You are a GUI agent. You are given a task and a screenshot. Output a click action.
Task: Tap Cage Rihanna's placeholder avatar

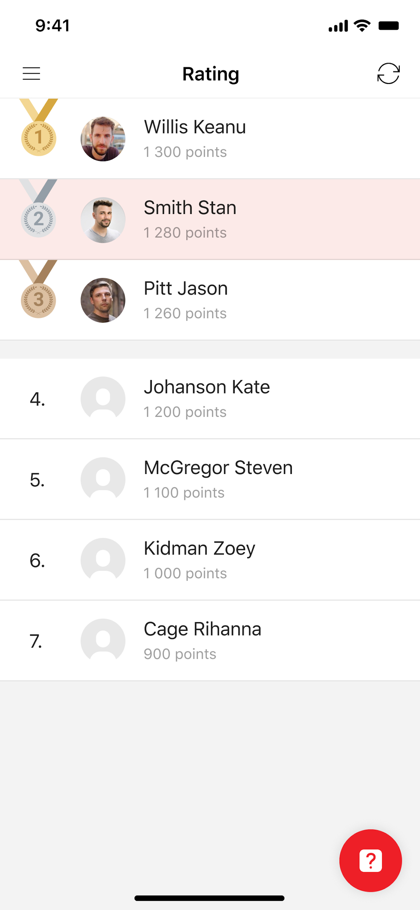pos(103,641)
